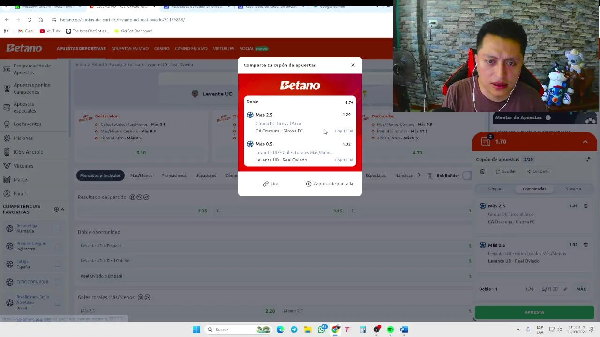Open Virtuales in top navigation
The width and height of the screenshot is (600, 337).
[x=224, y=49]
